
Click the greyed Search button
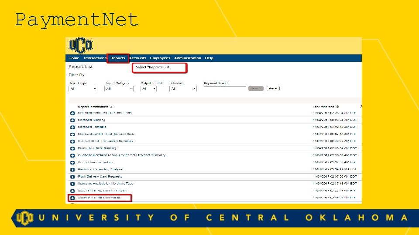(x=256, y=88)
